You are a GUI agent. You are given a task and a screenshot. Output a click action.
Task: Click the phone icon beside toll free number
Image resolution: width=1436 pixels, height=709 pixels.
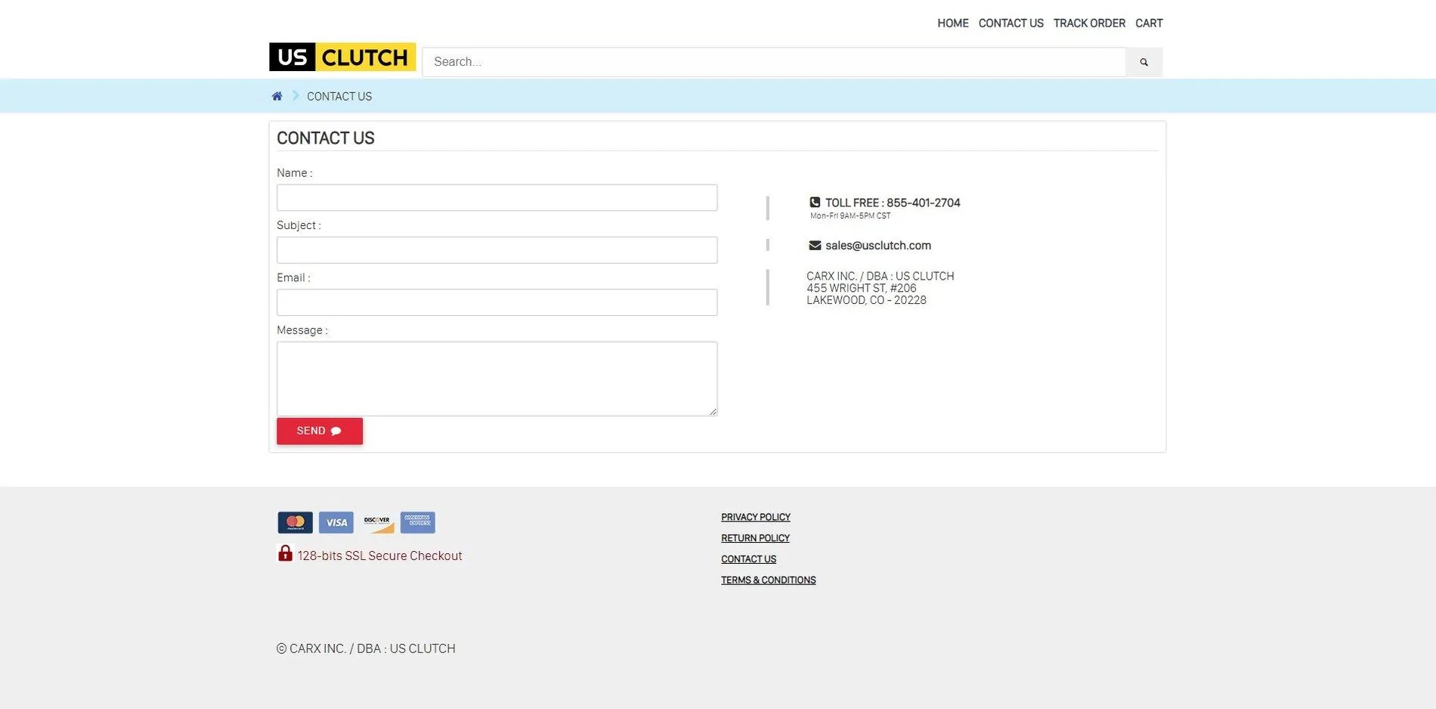pos(815,203)
